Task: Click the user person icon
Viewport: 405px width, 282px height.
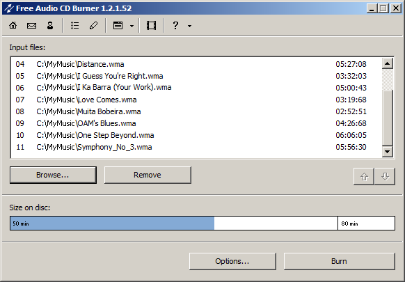Action: [x=50, y=25]
